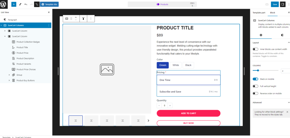The image size is (290, 138).
Task: Expand the Group block
Action: click(x=9, y=75)
